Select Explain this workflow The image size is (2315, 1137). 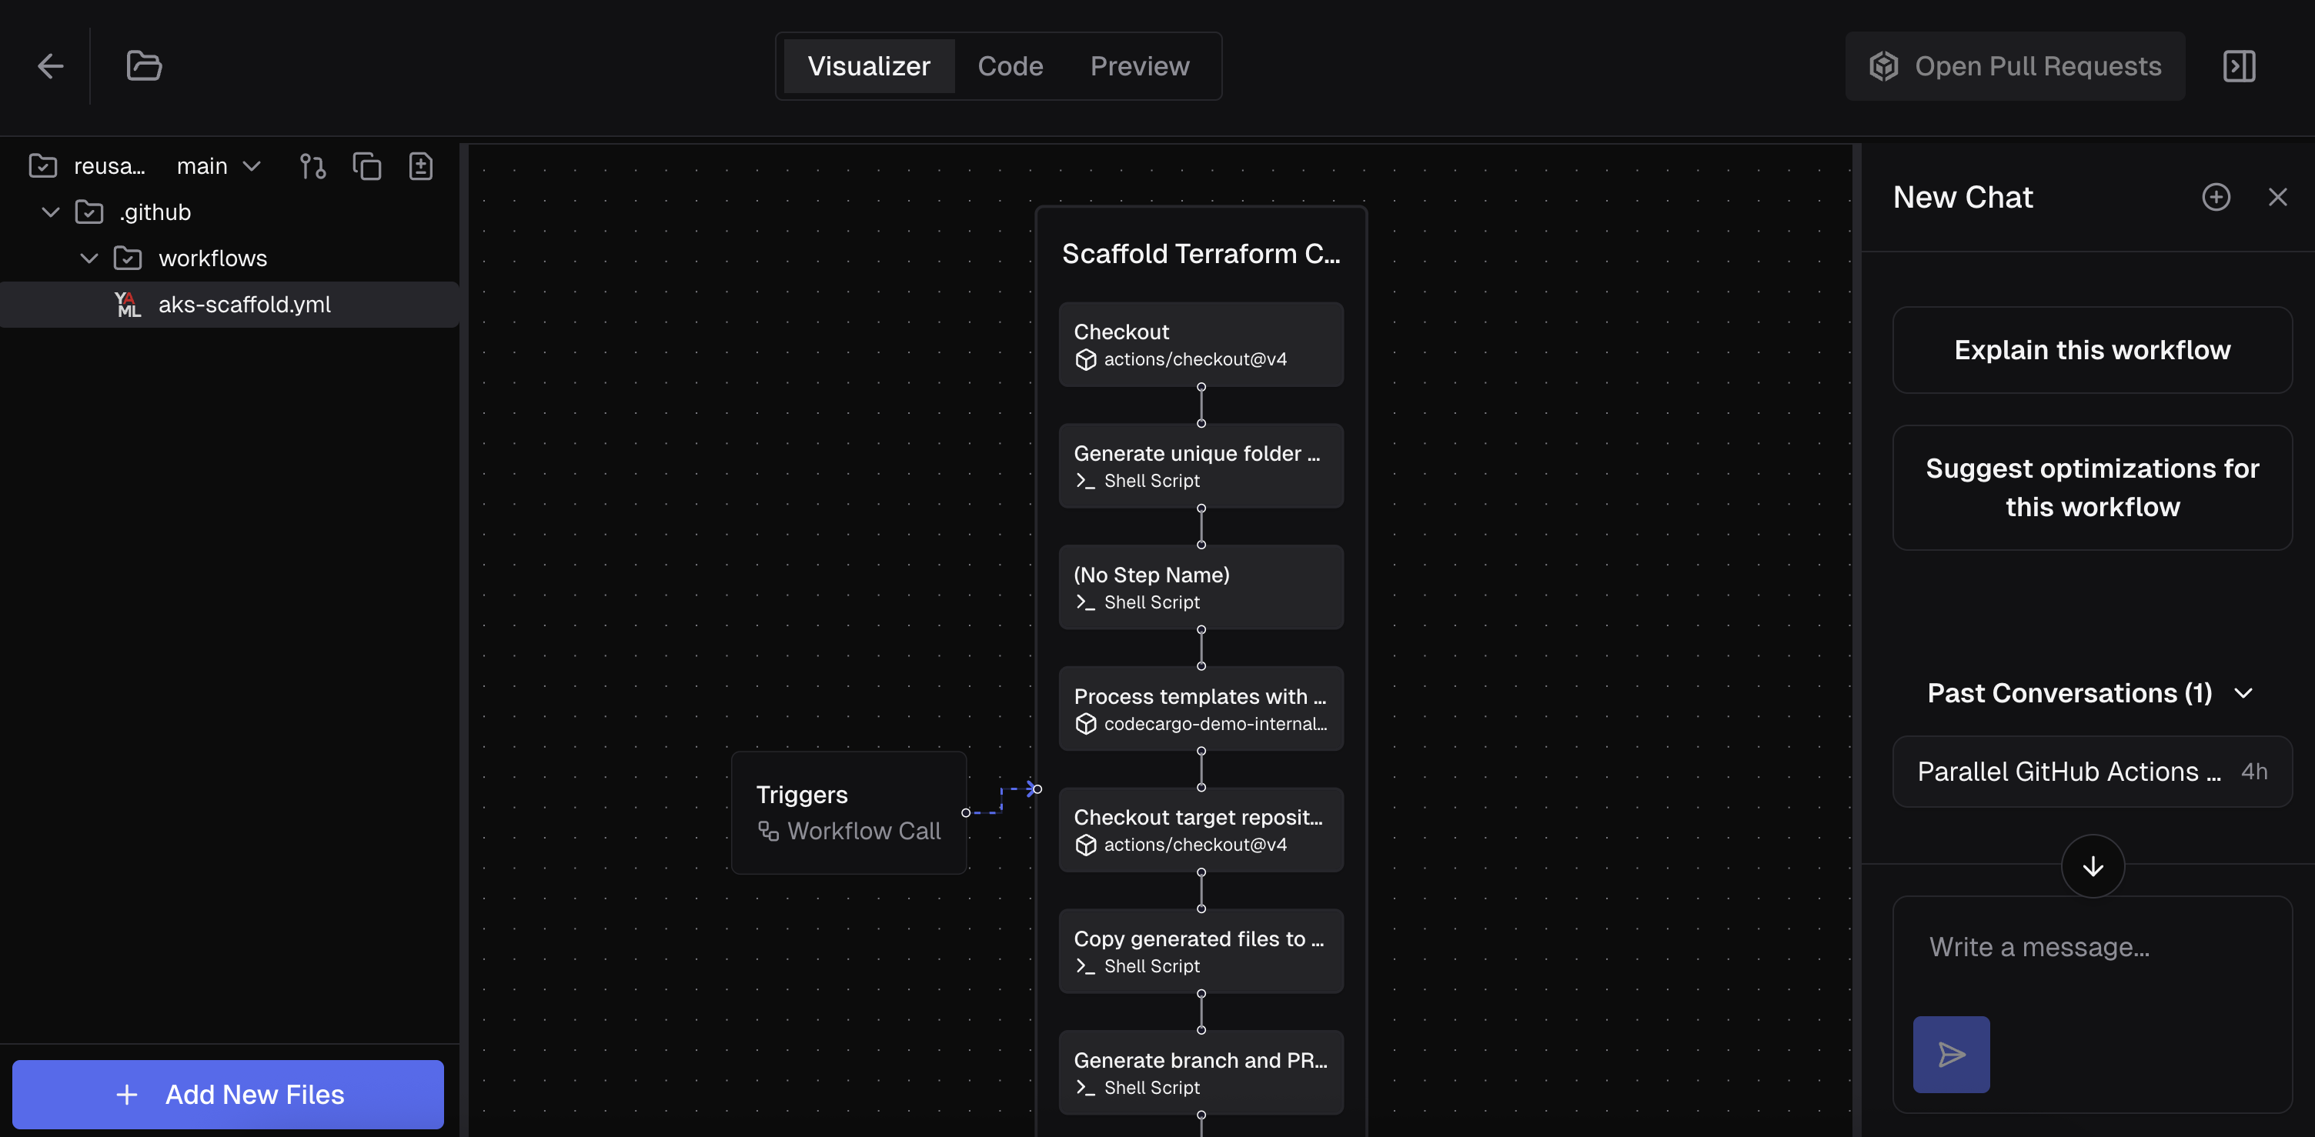click(2092, 350)
